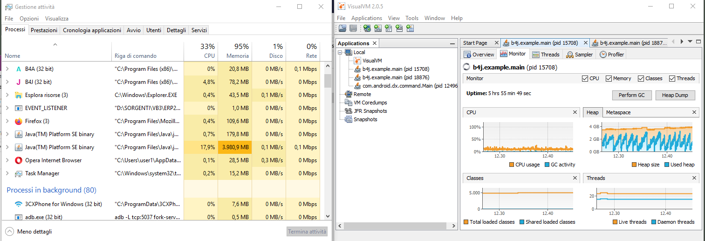
Task: Switch to the Threads tab in VisualVM
Action: [546, 55]
